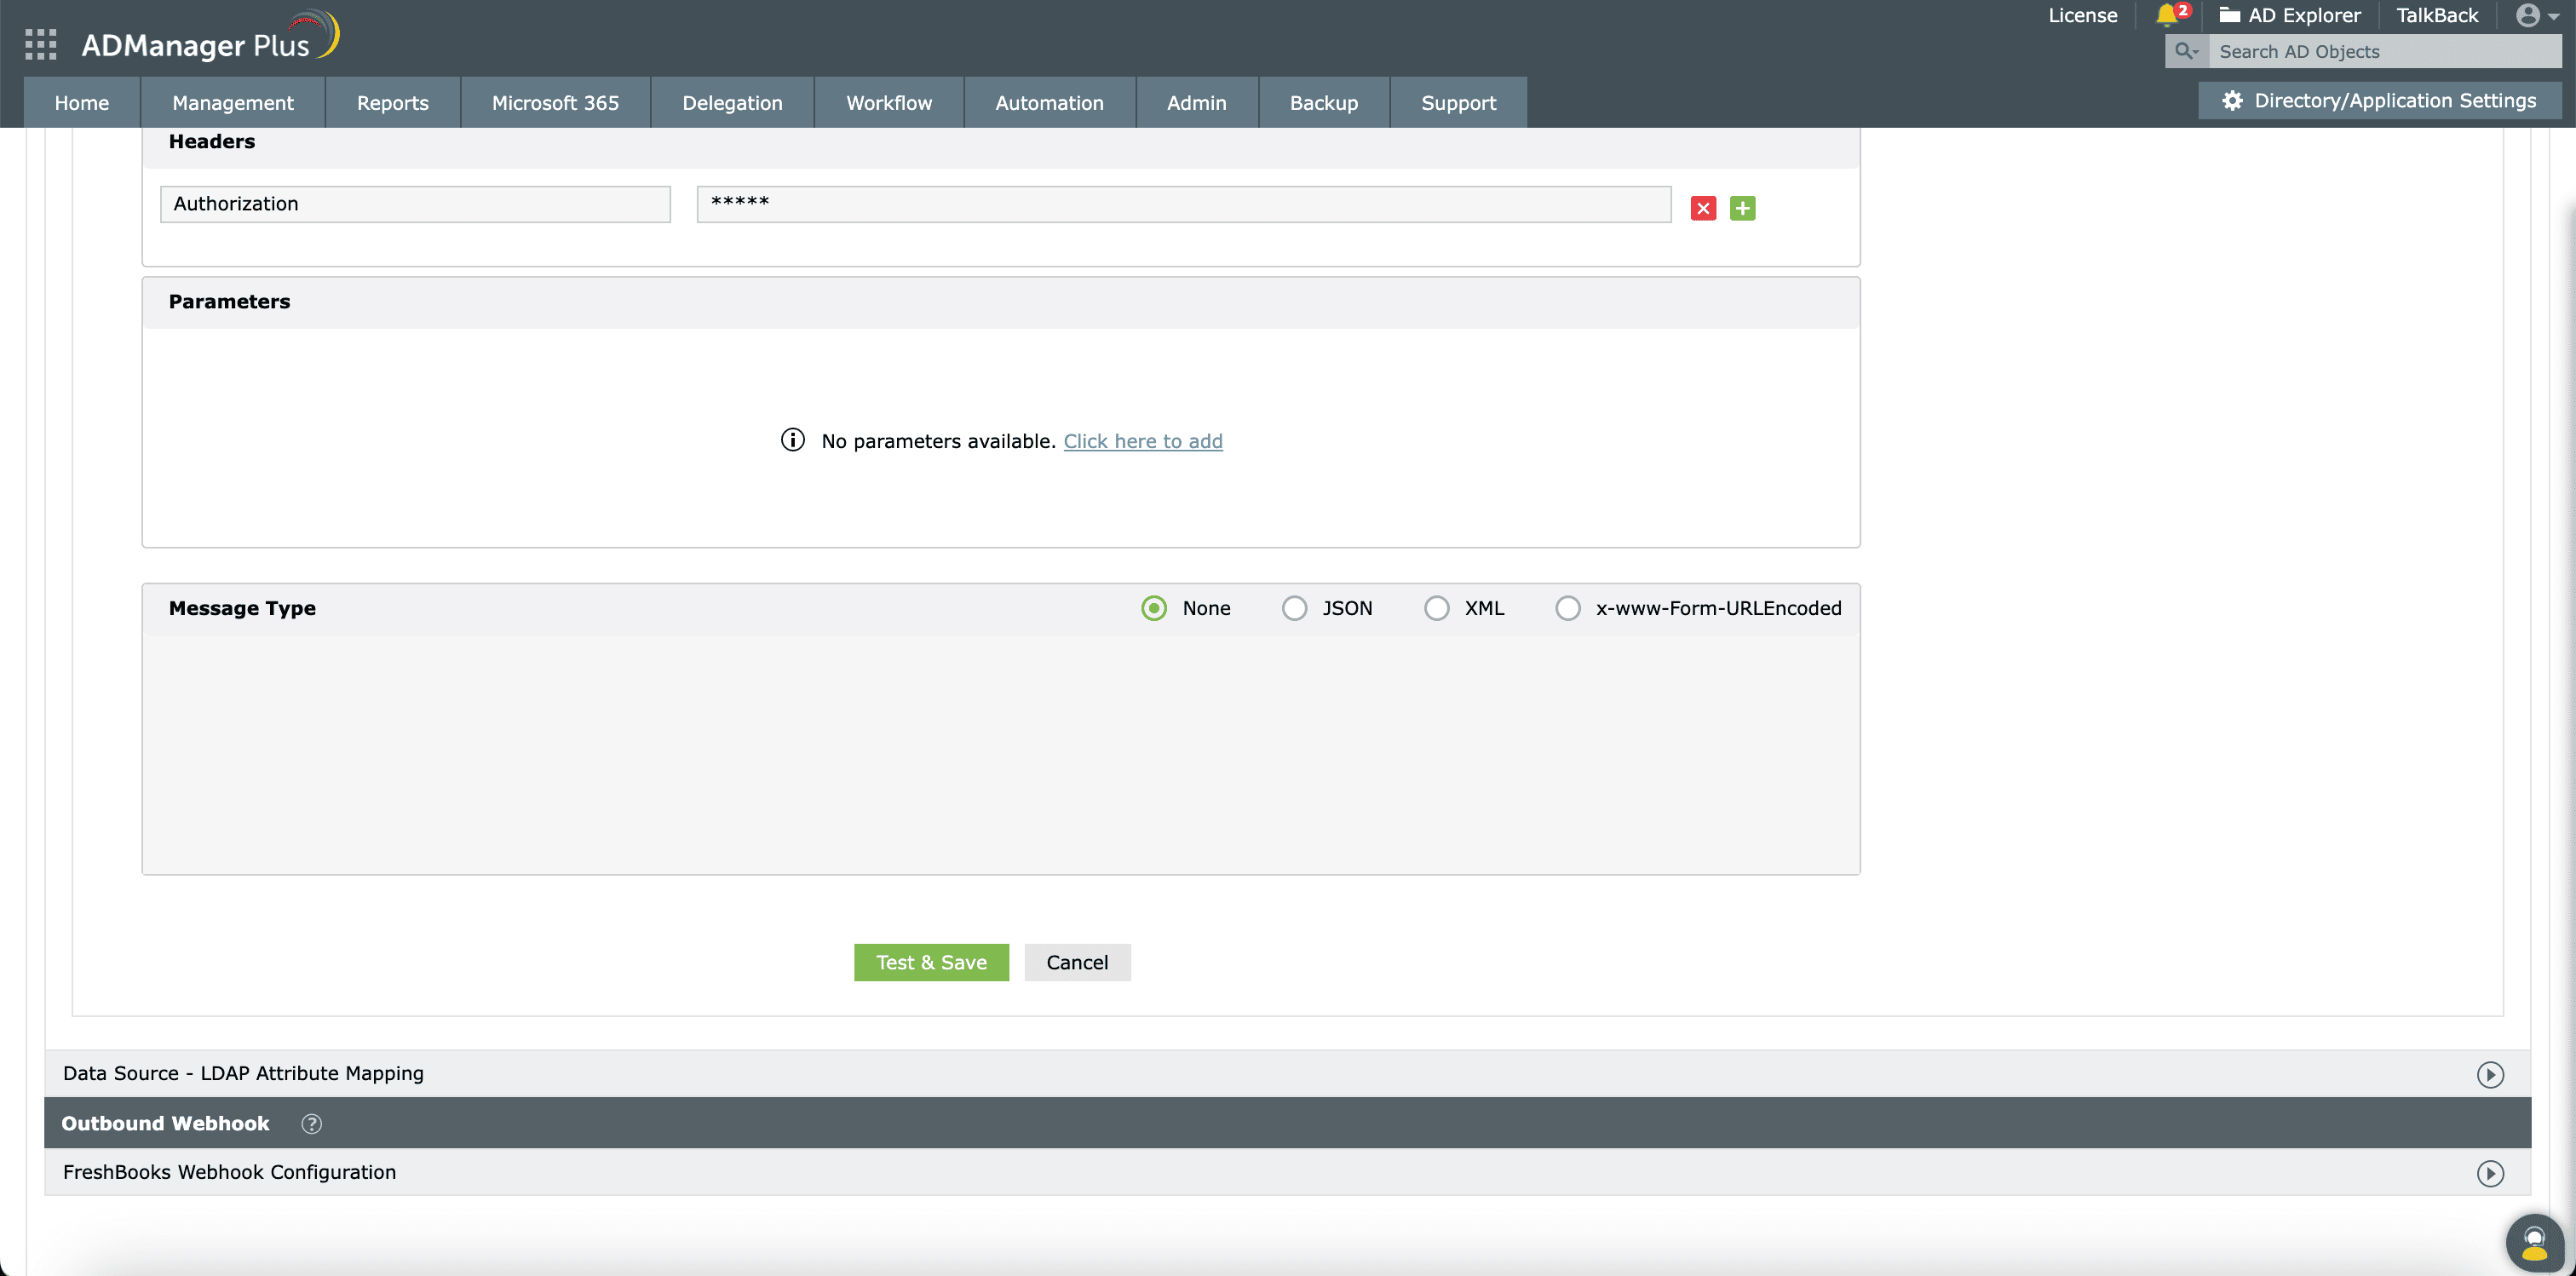Open the Outbound Webhook help icon
The image size is (2576, 1276).
(x=311, y=1123)
